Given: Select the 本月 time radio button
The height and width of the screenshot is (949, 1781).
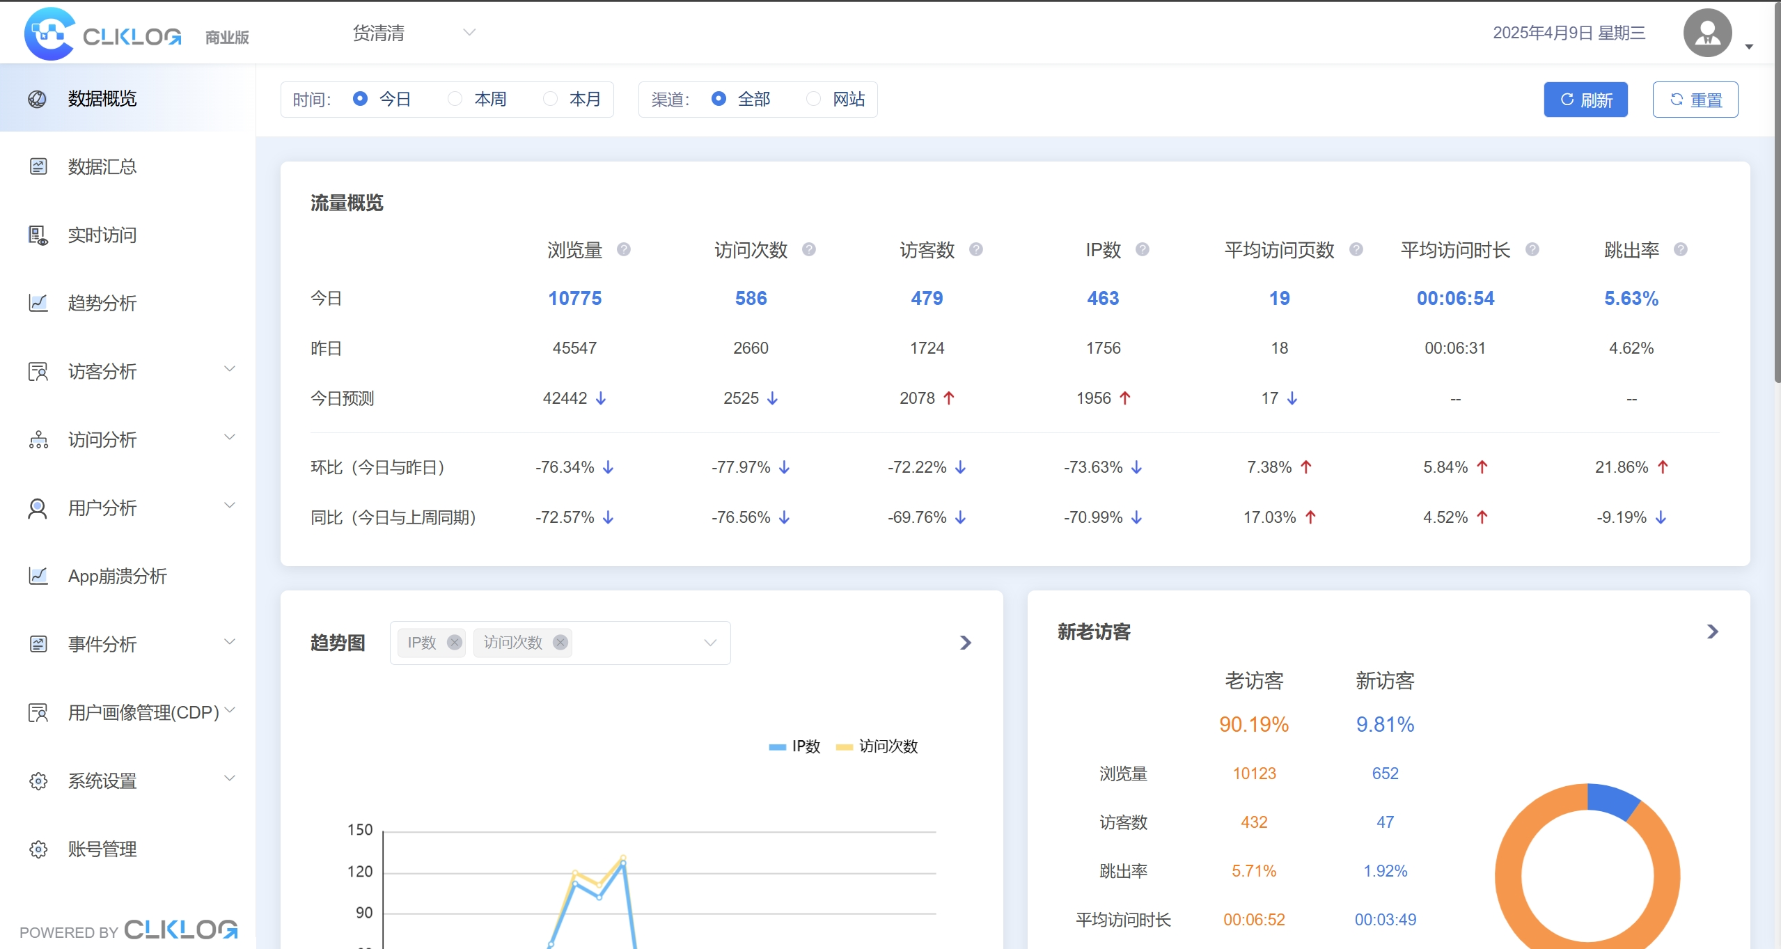Looking at the screenshot, I should [x=550, y=99].
